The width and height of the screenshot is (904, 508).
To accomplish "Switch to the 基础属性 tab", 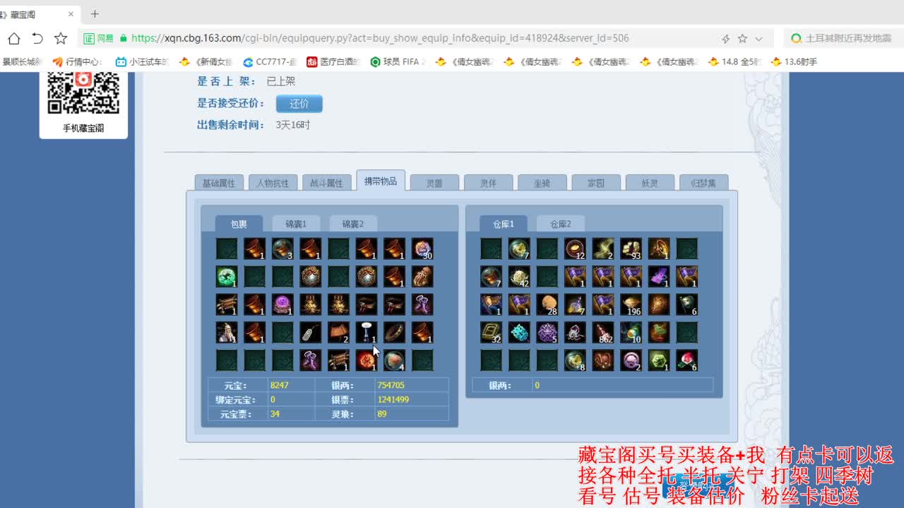I will point(219,181).
